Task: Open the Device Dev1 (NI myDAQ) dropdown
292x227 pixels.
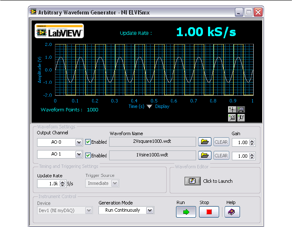Action: 89,210
